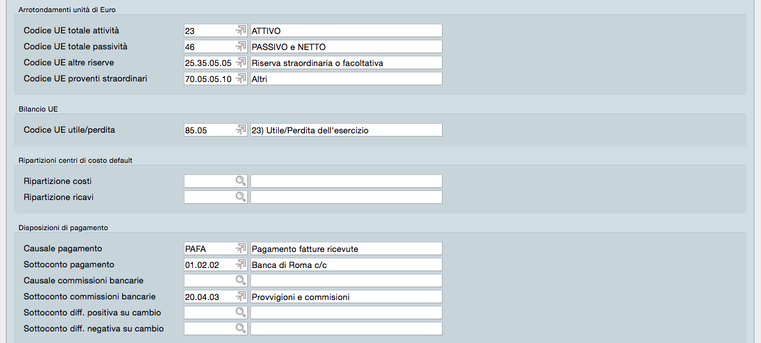Screen dimensions: 761x343
Task: Search using the Ripartizione costi magnifier
Action: pos(241,181)
